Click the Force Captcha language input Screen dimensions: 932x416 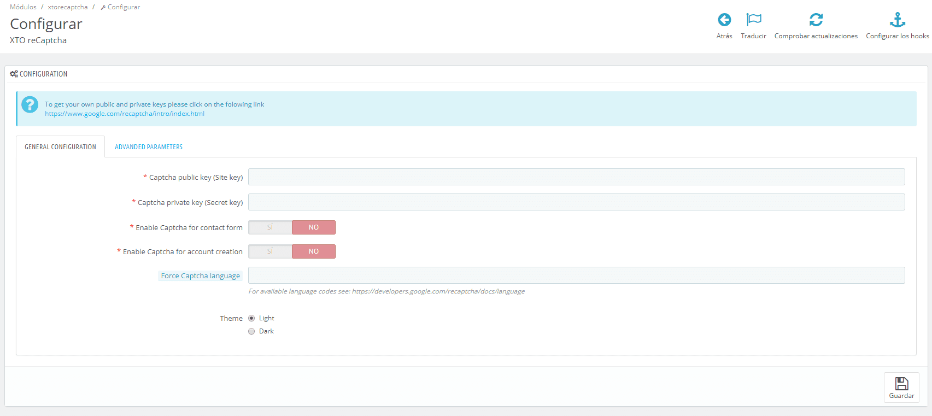[x=576, y=276]
